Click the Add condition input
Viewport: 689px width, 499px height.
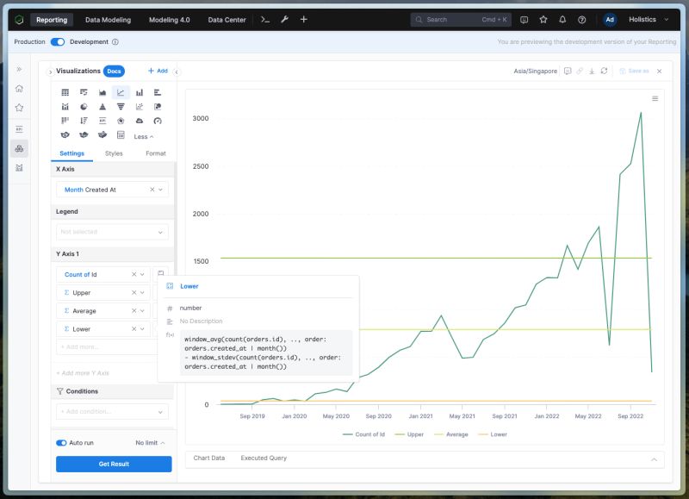point(112,411)
